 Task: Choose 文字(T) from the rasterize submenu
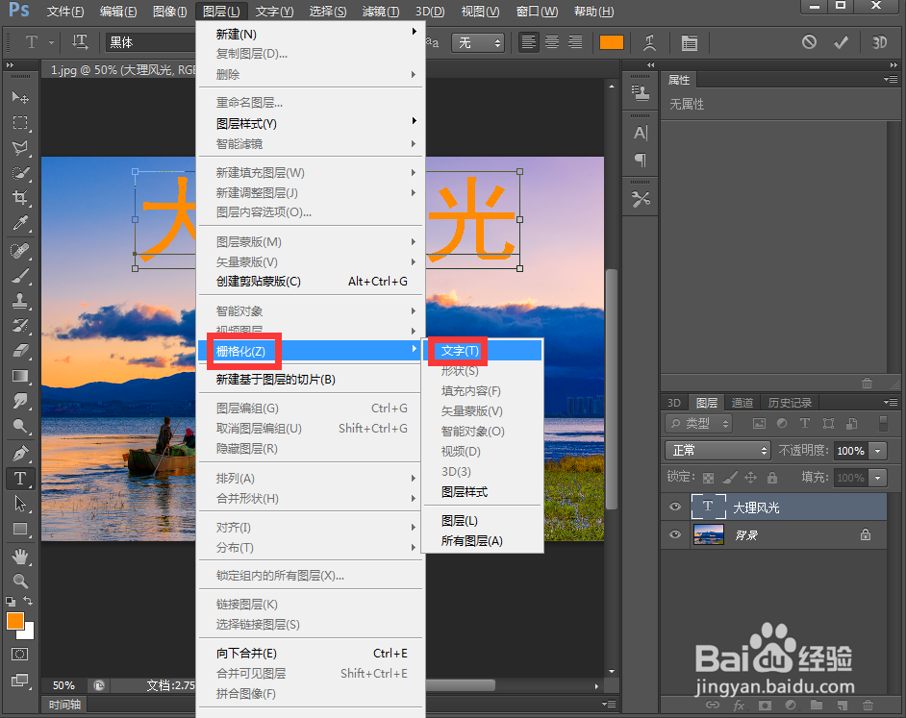[458, 351]
